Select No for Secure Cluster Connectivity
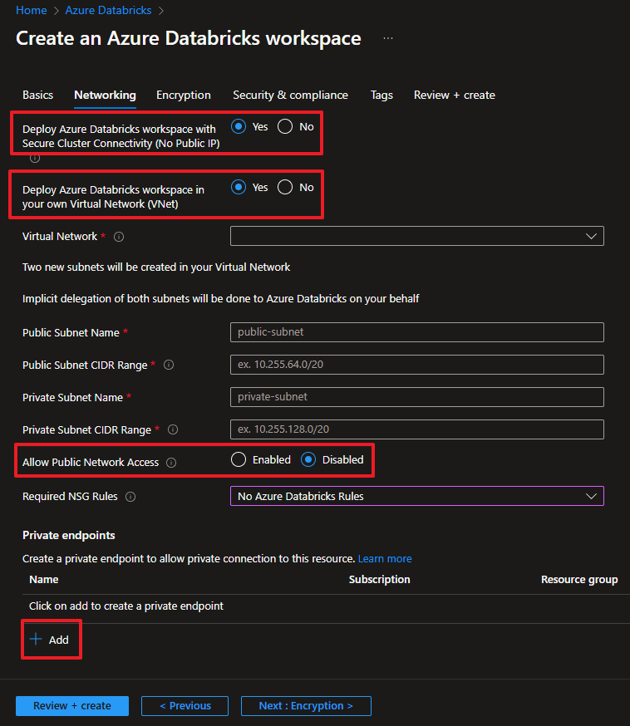Image resolution: width=630 pixels, height=726 pixels. (x=285, y=126)
